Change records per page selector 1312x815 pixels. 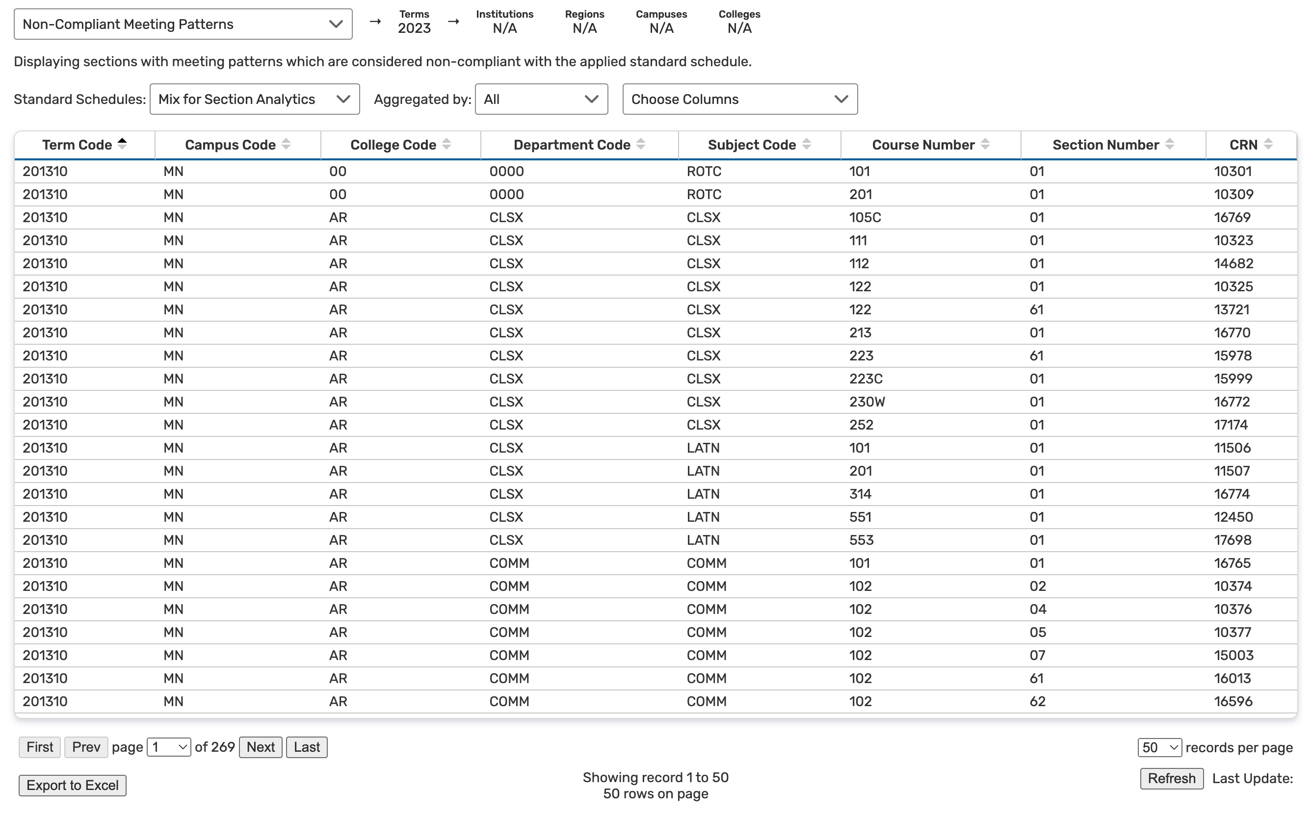pos(1159,748)
